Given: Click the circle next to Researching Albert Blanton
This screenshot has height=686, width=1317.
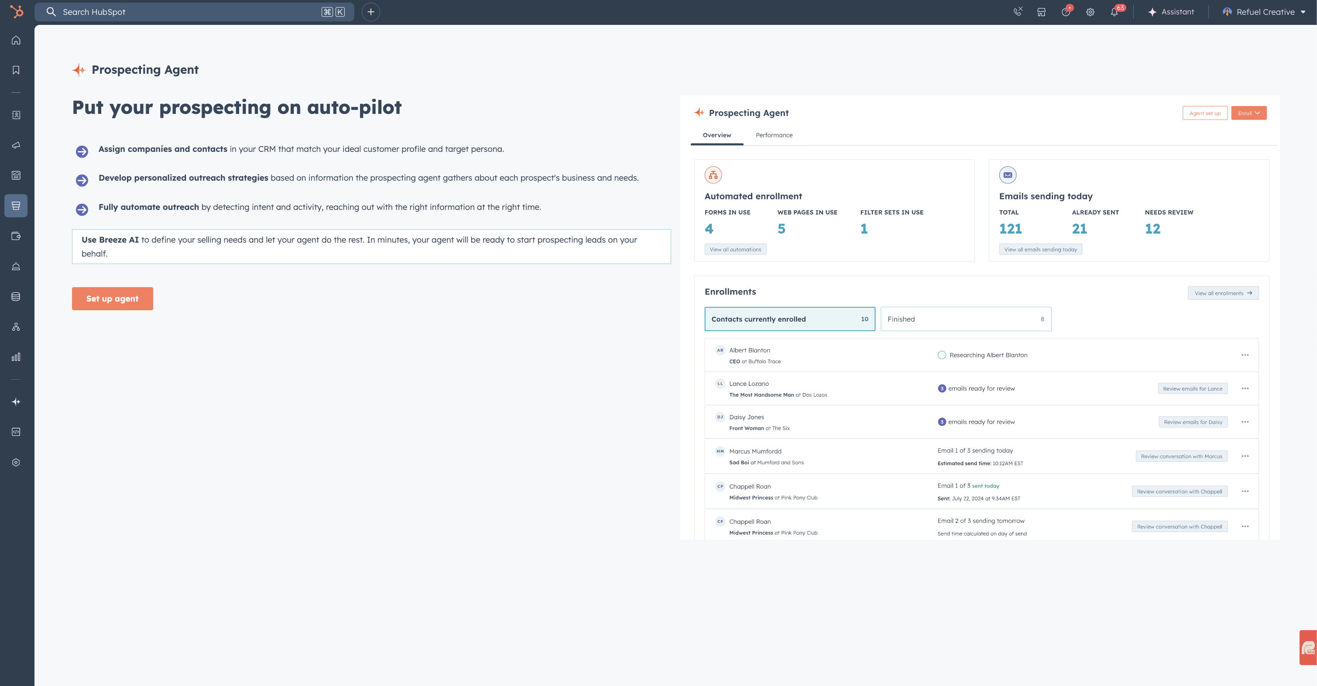Looking at the screenshot, I should [942, 355].
